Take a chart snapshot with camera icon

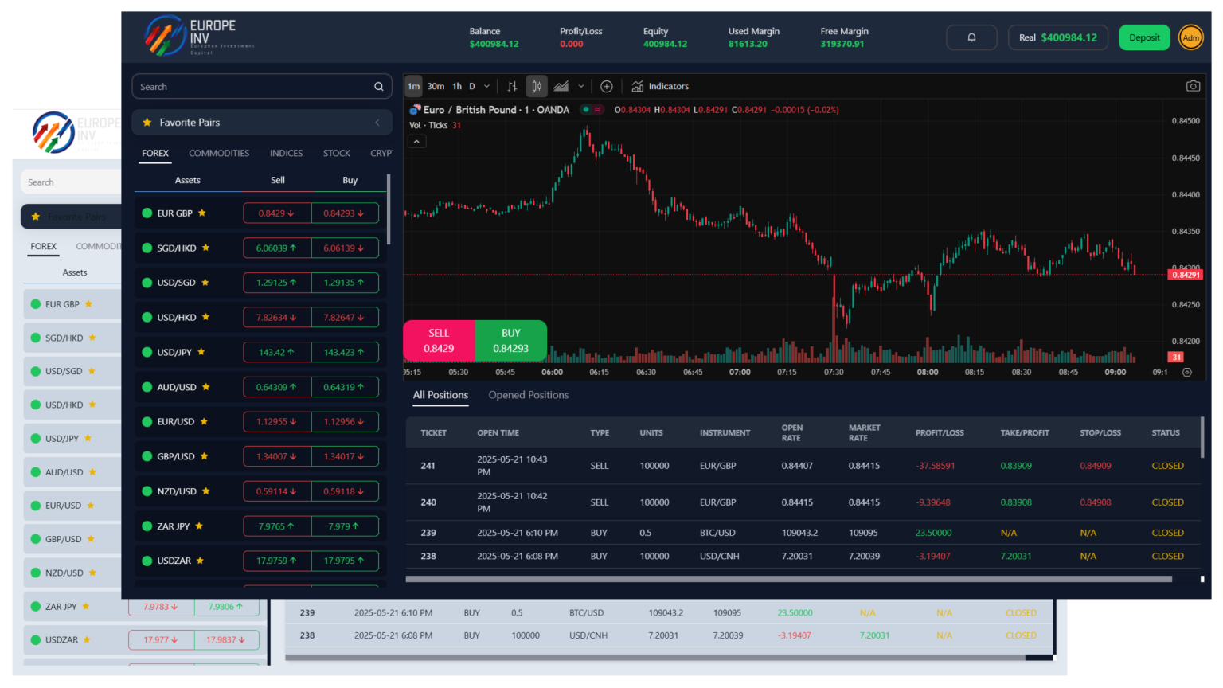pos(1193,86)
